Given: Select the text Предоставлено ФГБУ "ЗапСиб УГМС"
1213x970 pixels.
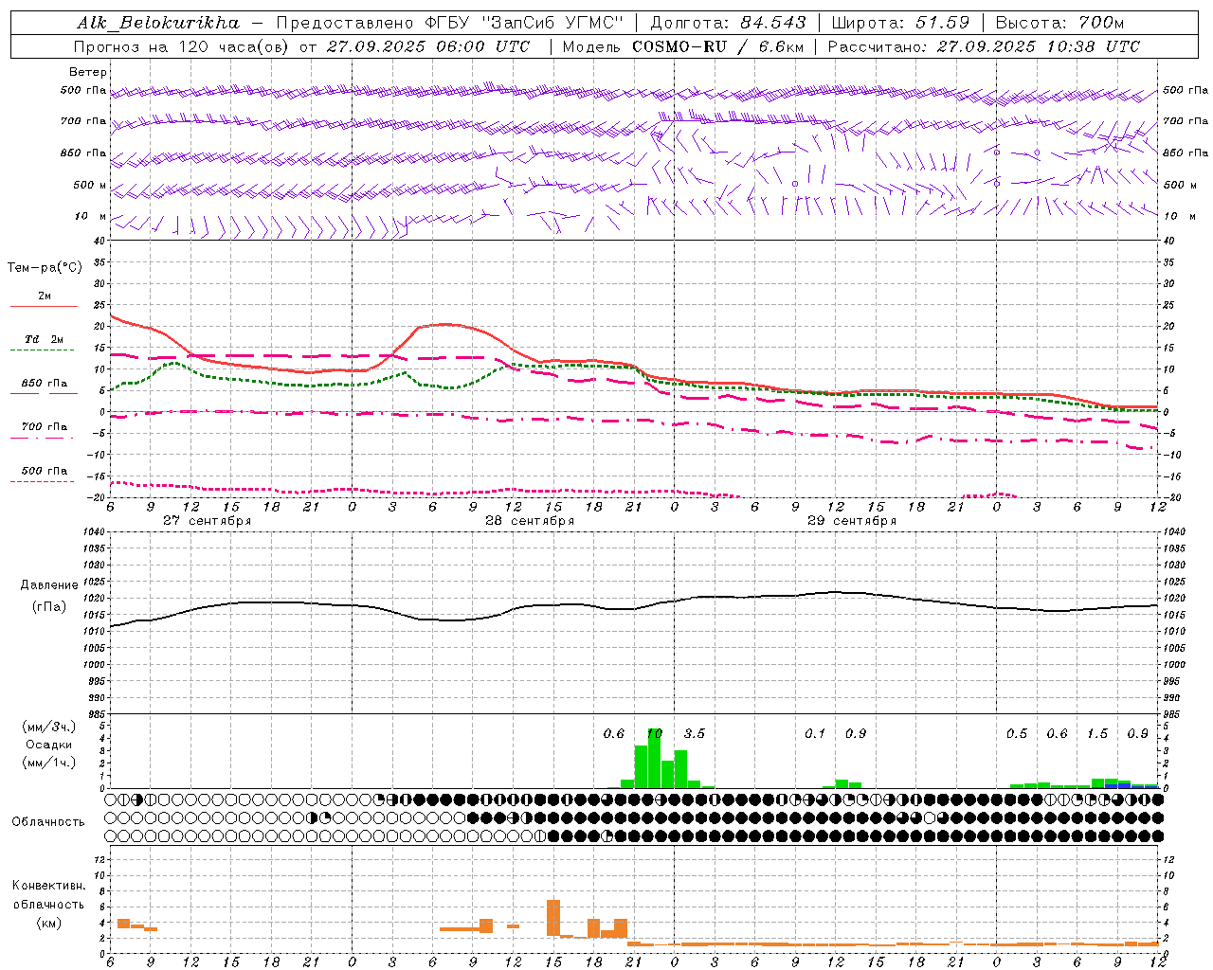Looking at the screenshot, I should pyautogui.click(x=450, y=23).
